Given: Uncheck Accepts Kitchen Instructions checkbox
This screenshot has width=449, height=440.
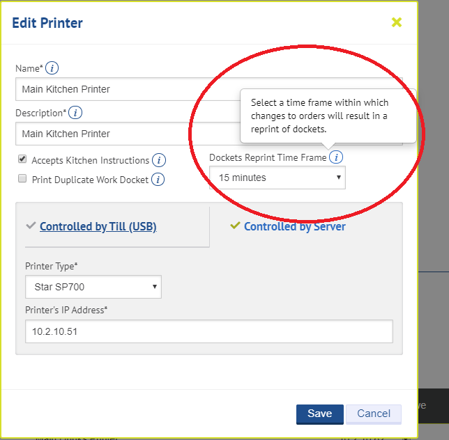Looking at the screenshot, I should pos(22,159).
